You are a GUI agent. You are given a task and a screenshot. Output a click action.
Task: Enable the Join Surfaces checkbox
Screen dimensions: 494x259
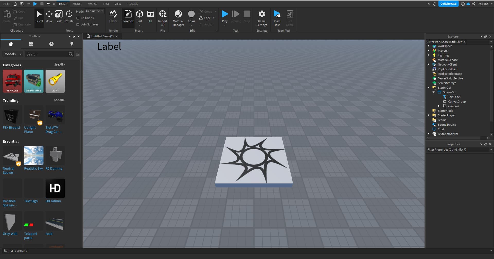click(x=78, y=24)
